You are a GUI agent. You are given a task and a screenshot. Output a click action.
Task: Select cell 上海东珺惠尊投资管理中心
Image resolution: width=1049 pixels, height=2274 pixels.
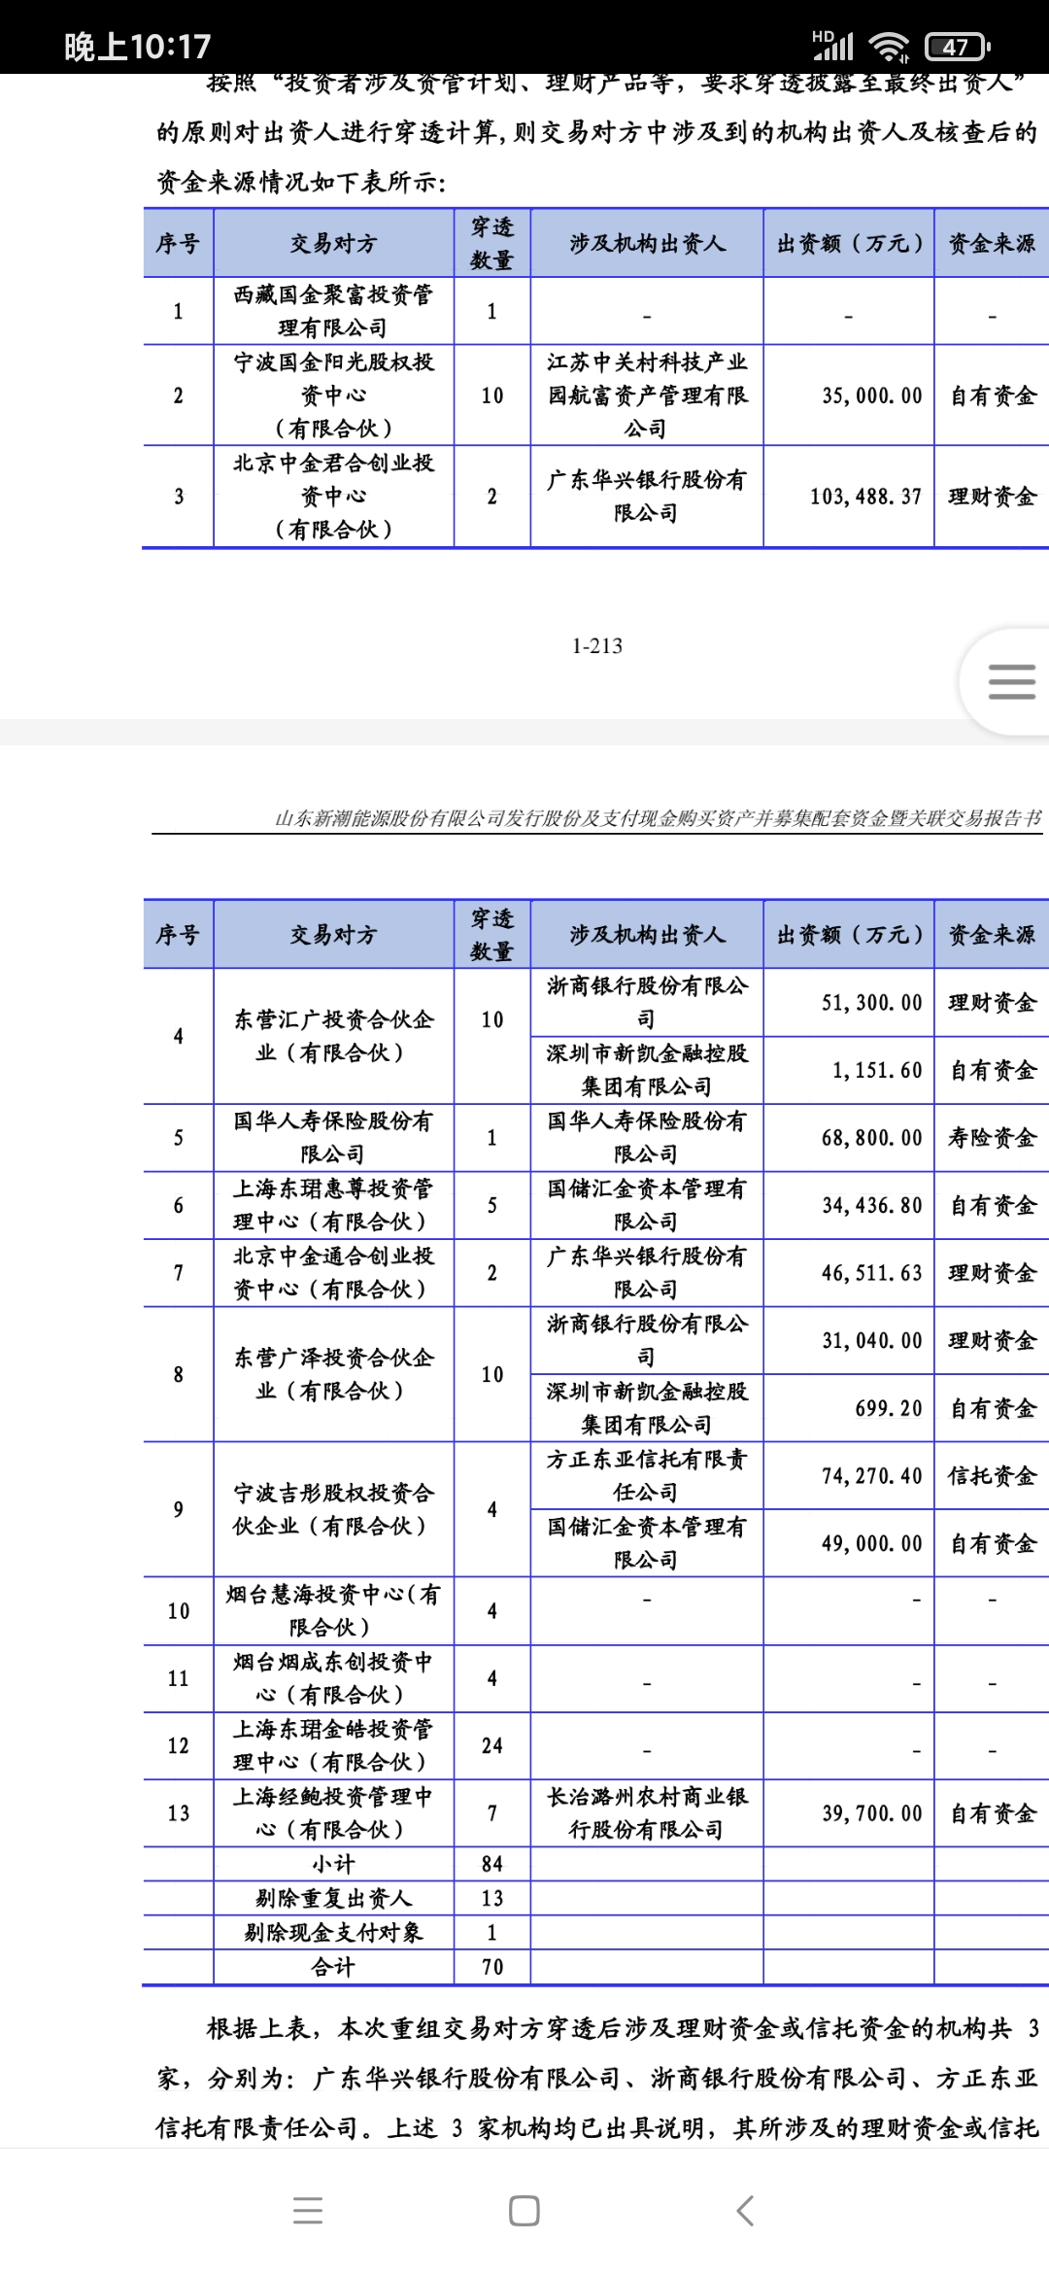(333, 1205)
